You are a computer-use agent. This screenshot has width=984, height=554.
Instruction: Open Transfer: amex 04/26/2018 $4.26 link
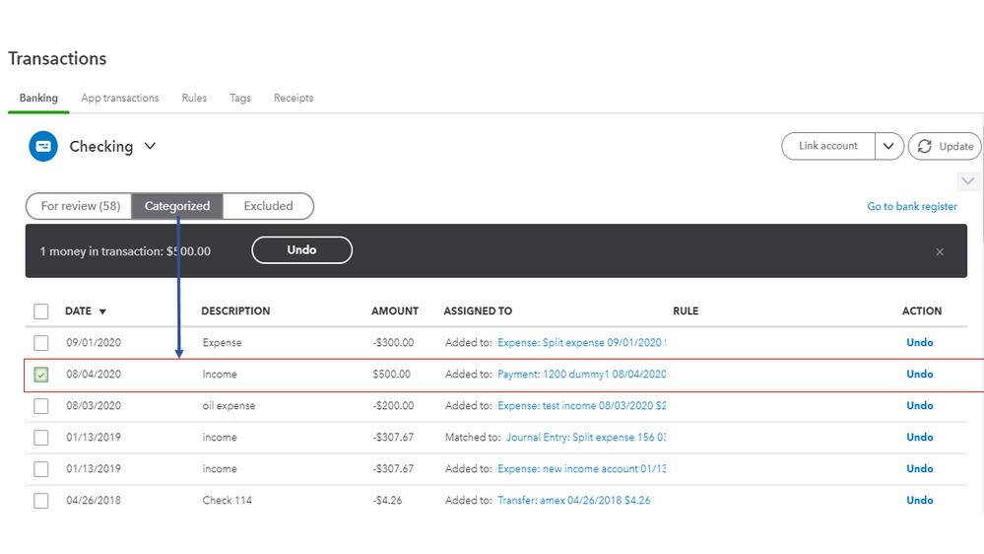(x=573, y=501)
